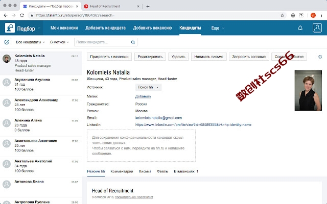Viewport: 327px width, 204px height.
Task: Close the Head of Recruitment browser tab
Action: tap(138, 6)
